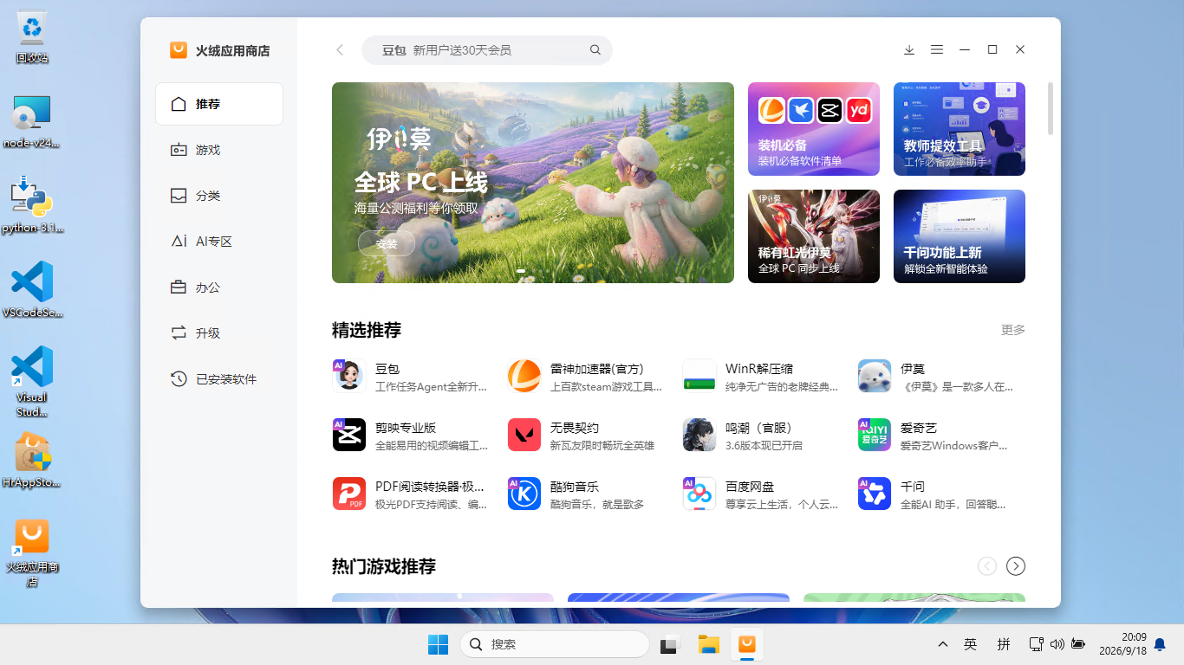Click the 雷神加速器 app icon
1184x665 pixels.
click(524, 376)
